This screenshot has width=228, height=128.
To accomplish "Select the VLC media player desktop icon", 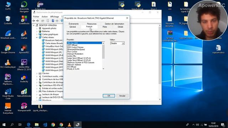I will [x=8, y=64].
